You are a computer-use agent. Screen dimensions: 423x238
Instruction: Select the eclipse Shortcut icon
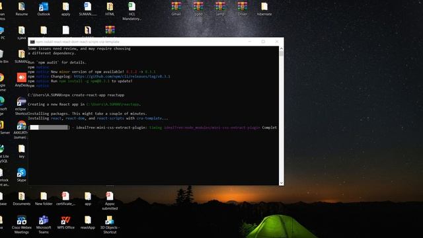(x=21, y=106)
